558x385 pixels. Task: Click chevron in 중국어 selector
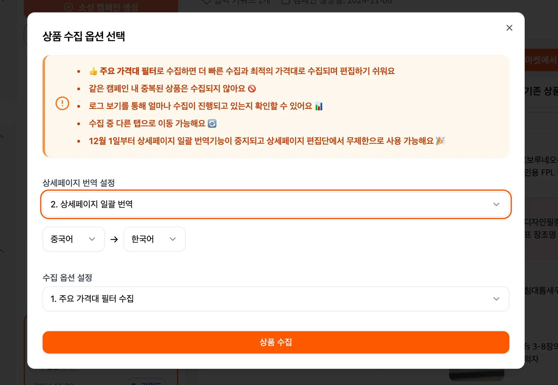(x=92, y=239)
